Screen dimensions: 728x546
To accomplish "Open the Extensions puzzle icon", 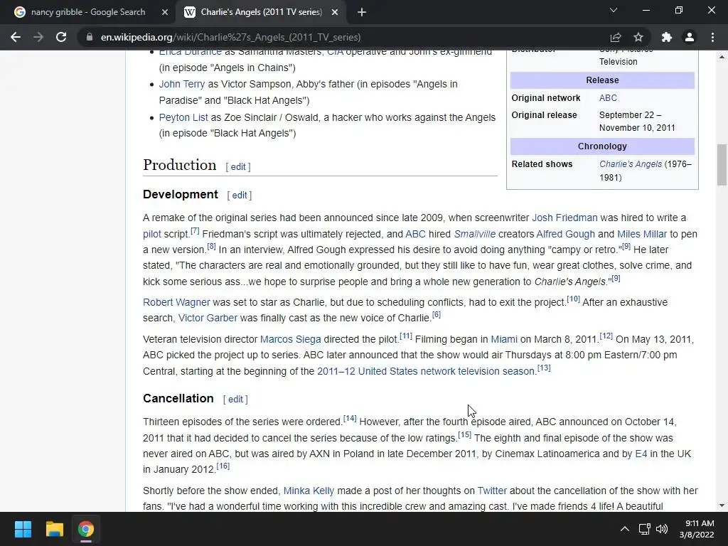I will click(667, 37).
